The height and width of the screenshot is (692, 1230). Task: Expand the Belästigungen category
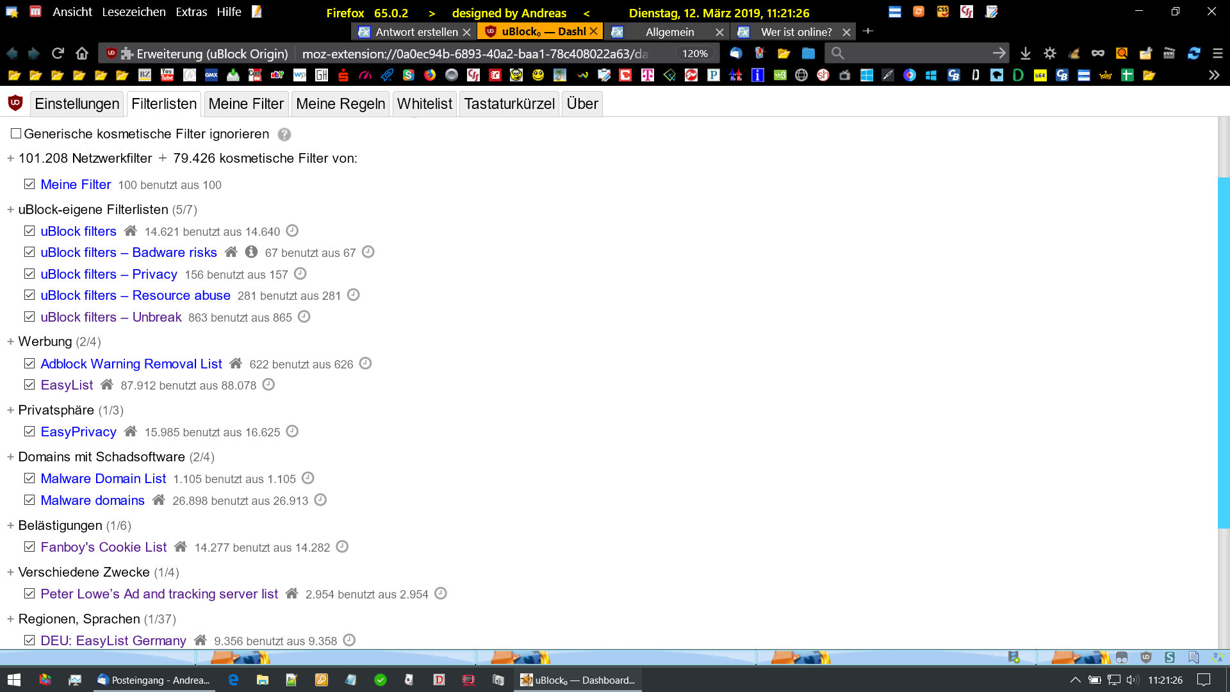[10, 525]
